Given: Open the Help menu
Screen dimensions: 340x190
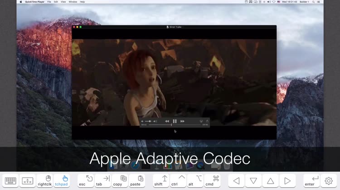Looking at the screenshot, I should point(83,2).
